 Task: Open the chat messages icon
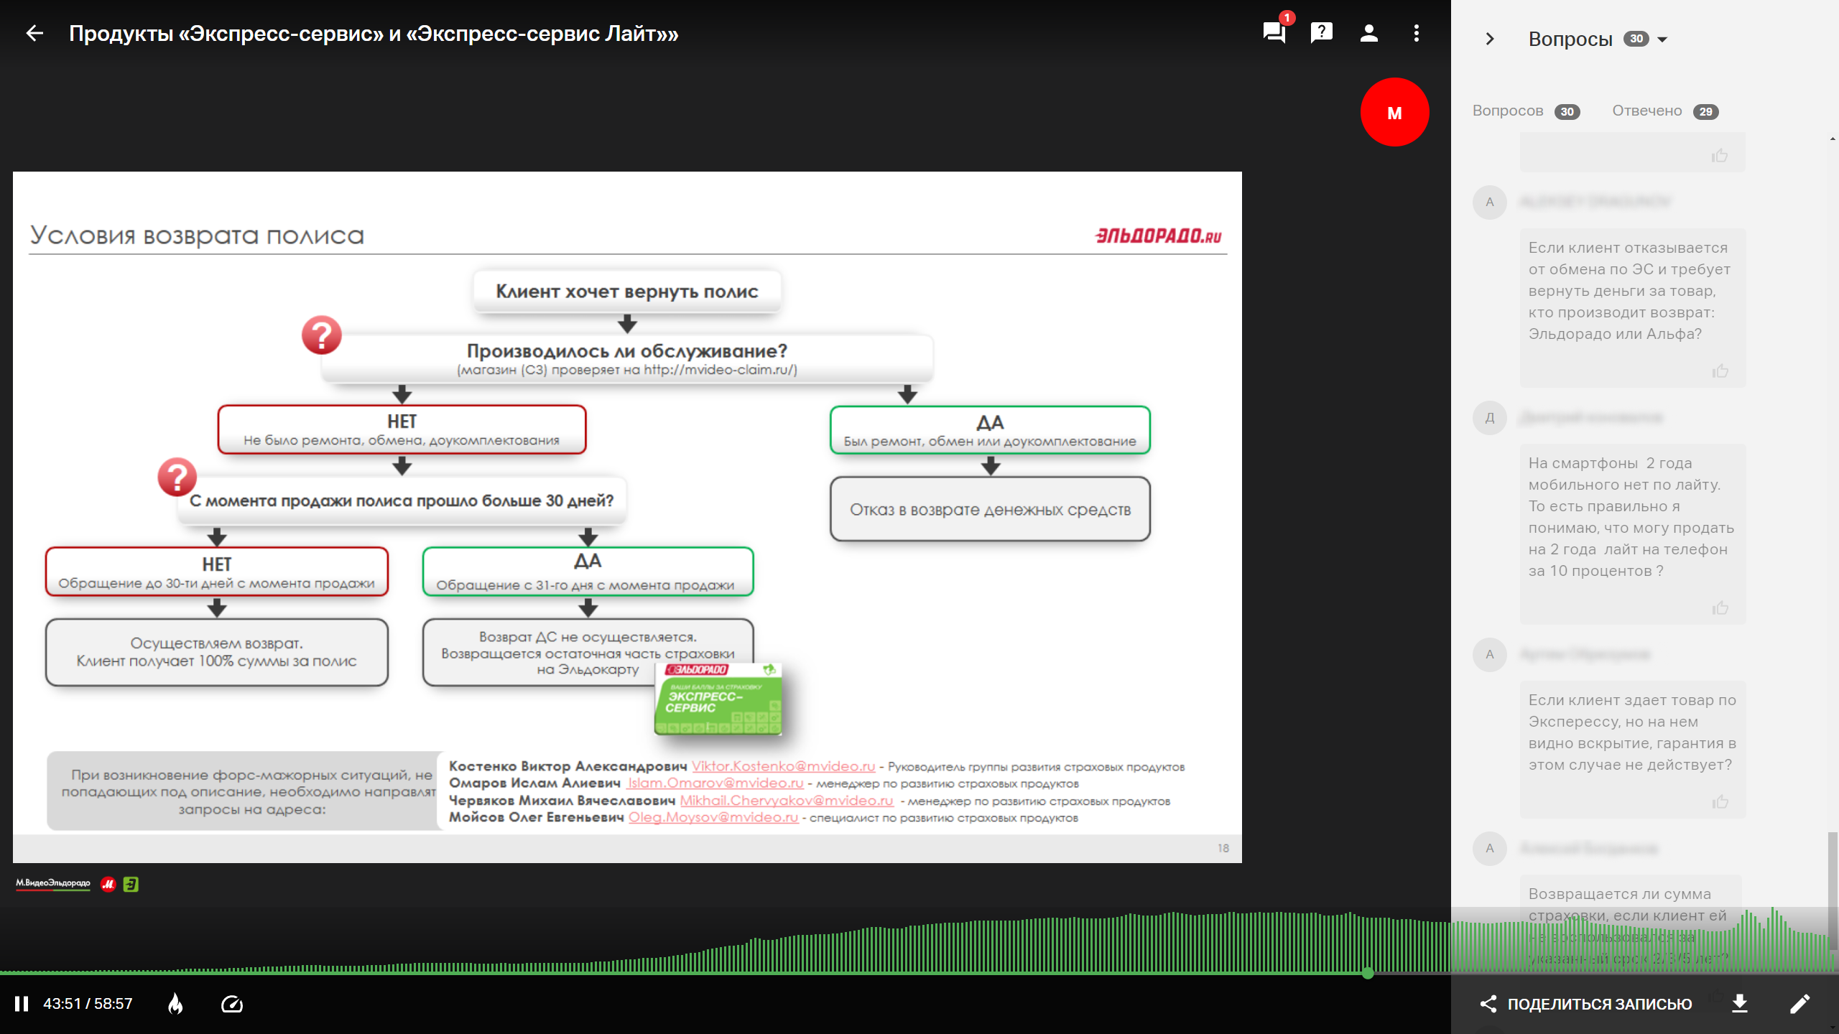tap(1274, 33)
